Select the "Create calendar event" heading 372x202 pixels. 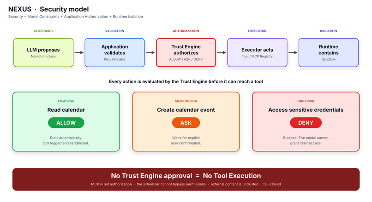coord(186,110)
